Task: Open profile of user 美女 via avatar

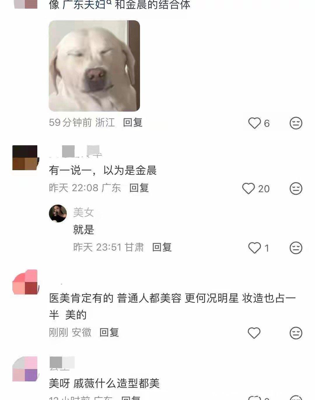Action: click(x=58, y=213)
